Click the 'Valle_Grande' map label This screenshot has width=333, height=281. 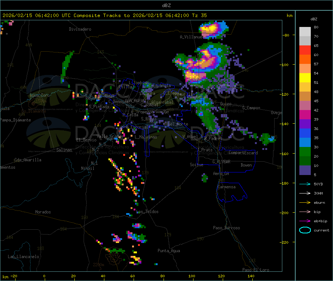point(110,136)
